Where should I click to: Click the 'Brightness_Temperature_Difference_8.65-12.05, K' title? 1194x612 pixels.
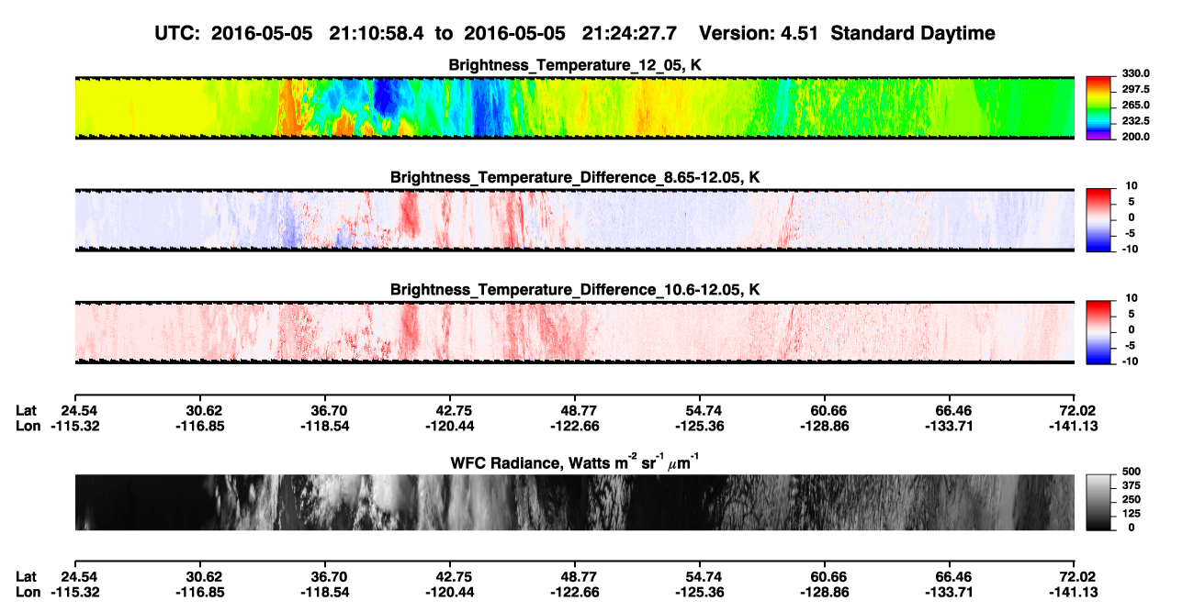[575, 177]
